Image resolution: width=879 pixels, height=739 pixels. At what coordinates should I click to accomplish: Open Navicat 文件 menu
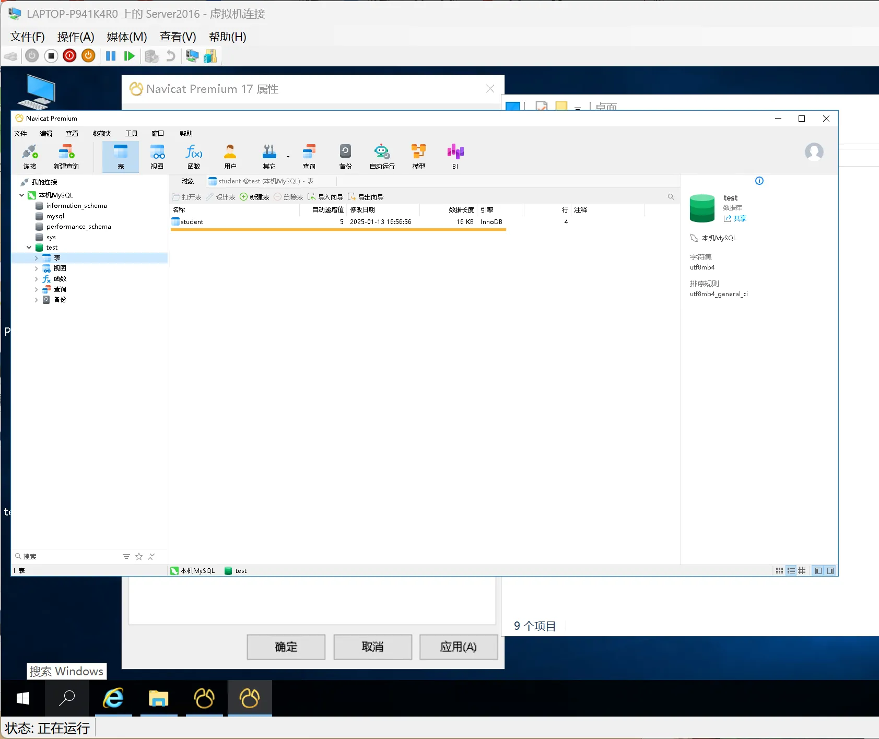(20, 134)
